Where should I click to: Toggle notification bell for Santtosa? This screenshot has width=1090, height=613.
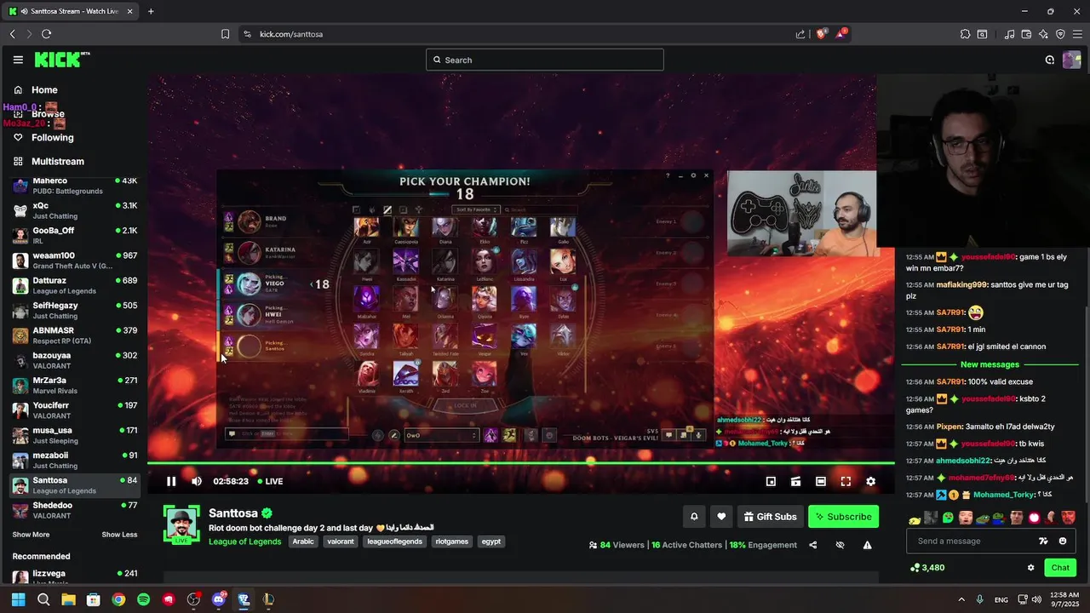[694, 517]
